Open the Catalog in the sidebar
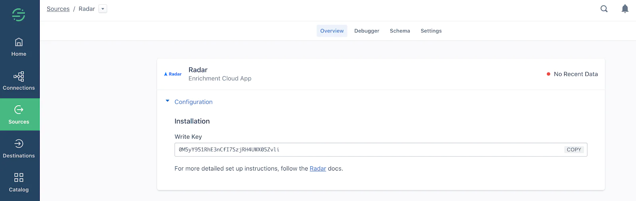Image resolution: width=636 pixels, height=201 pixels. click(x=19, y=182)
